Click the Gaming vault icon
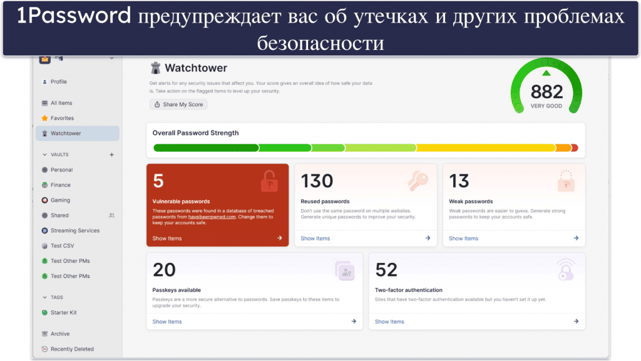The height and width of the screenshot is (361, 641). (44, 200)
